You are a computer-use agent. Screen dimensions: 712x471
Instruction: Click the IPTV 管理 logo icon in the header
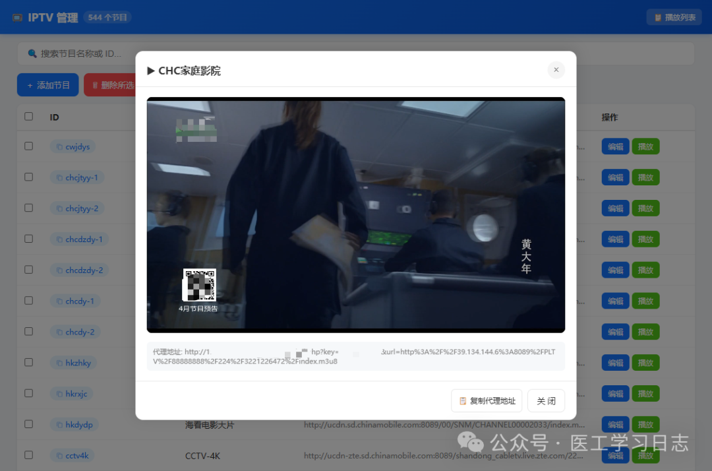tap(17, 18)
